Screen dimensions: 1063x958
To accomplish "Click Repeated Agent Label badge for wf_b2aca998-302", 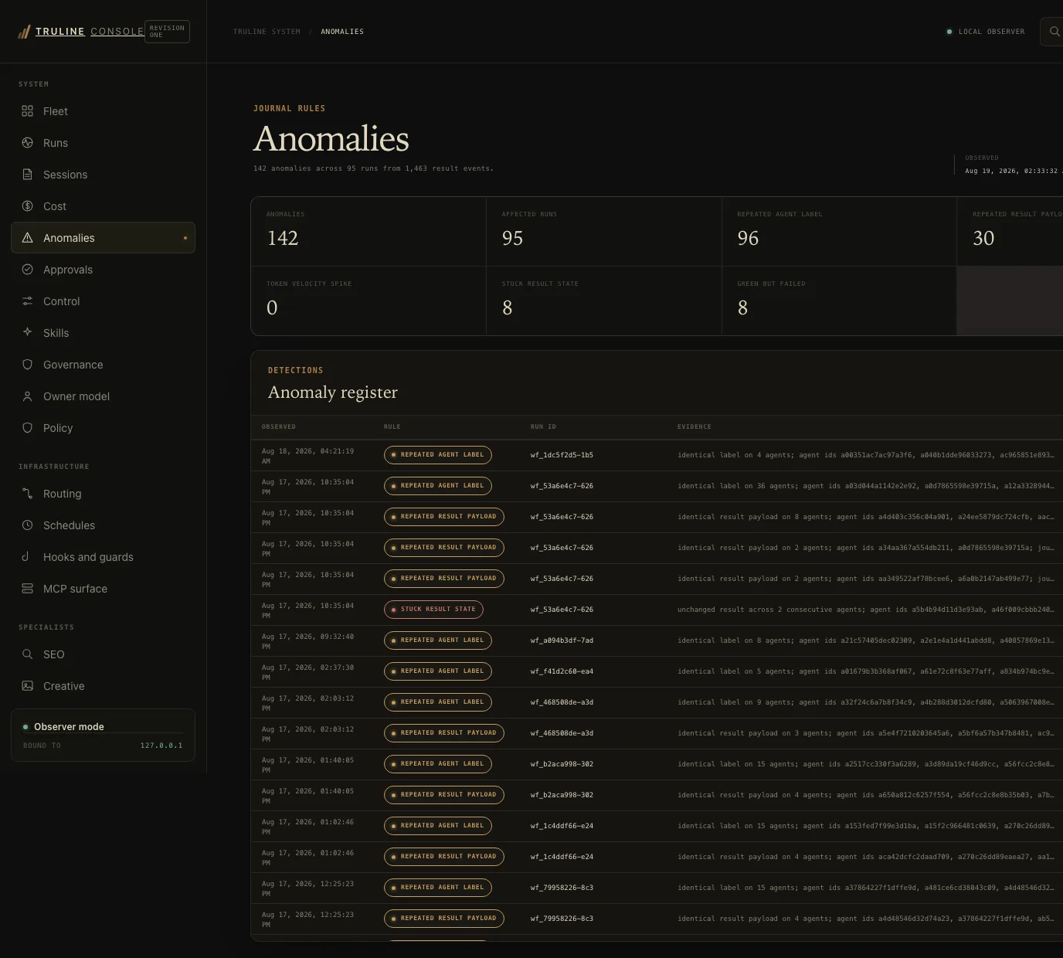I will click(438, 764).
